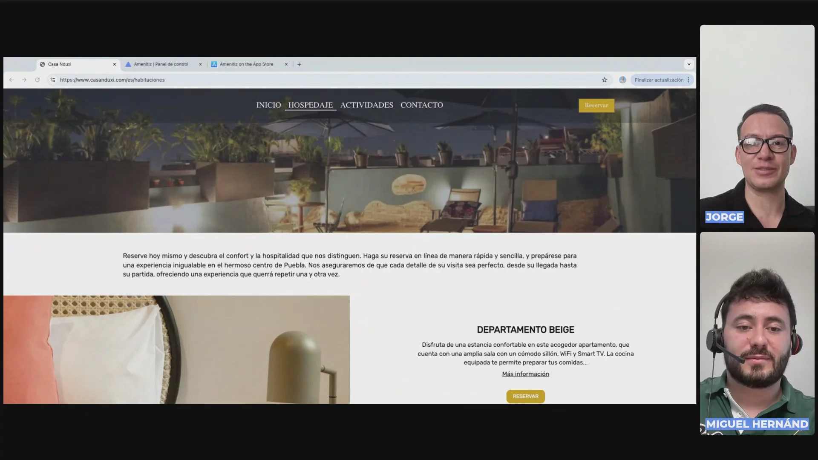
Task: Click the Departamento Beige room photo
Action: coord(176,350)
